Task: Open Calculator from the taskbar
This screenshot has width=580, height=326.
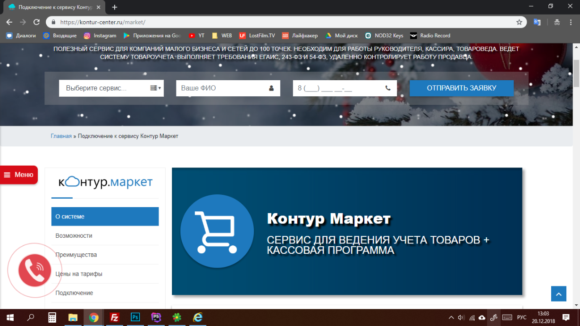Action: coord(52,318)
